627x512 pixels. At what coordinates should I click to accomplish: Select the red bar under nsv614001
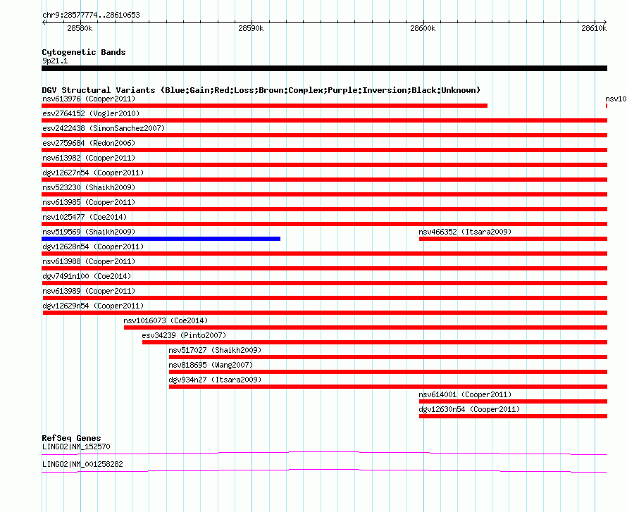tap(513, 401)
